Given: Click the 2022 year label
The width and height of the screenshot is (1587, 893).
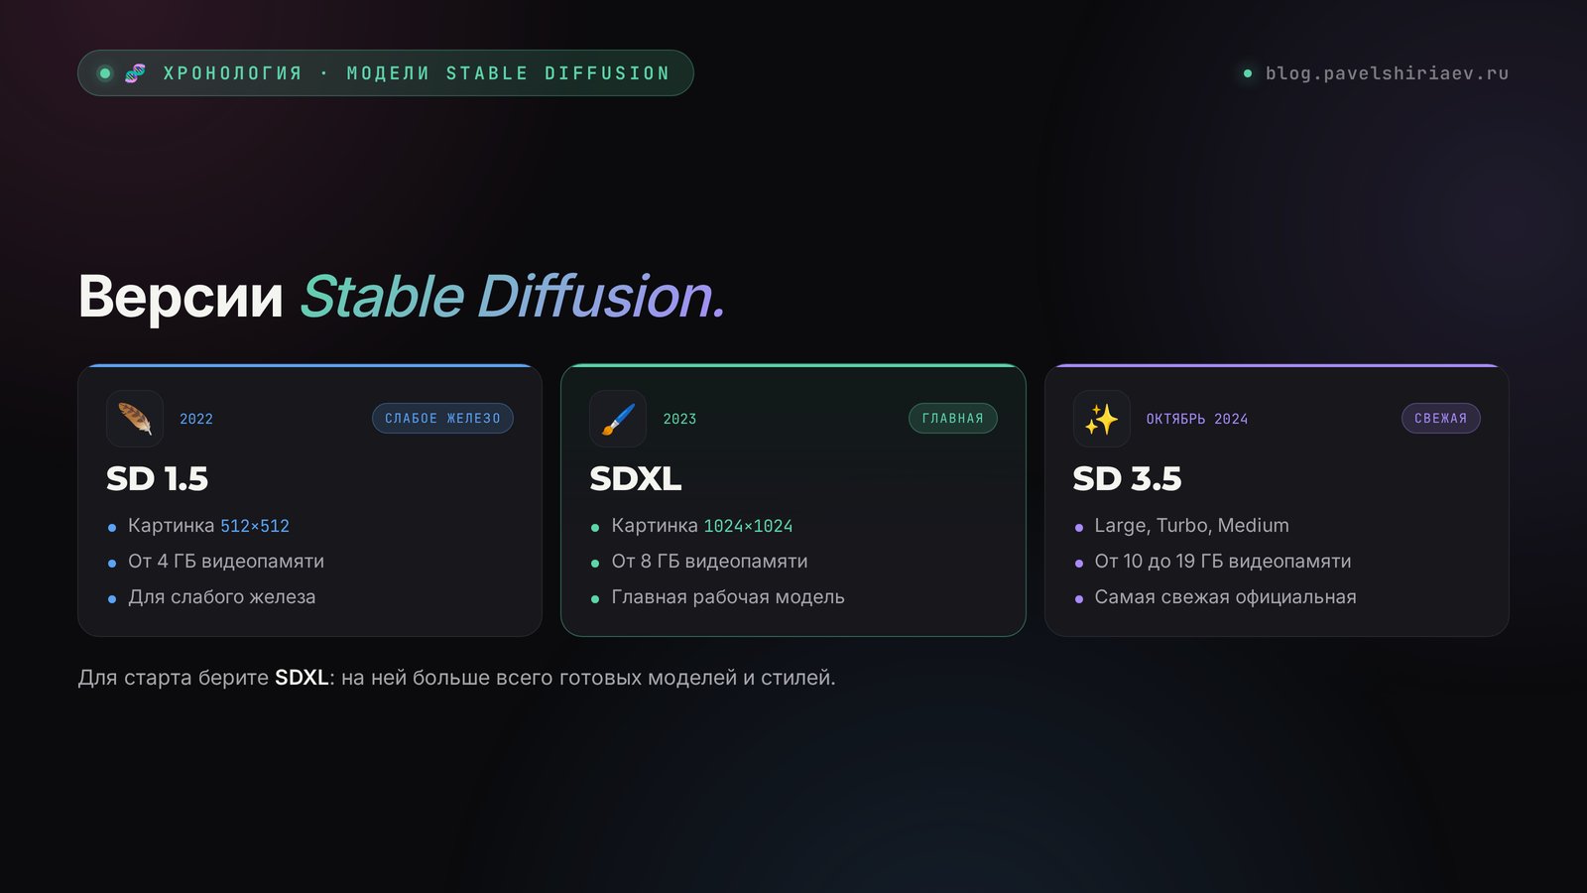Looking at the screenshot, I should point(196,419).
